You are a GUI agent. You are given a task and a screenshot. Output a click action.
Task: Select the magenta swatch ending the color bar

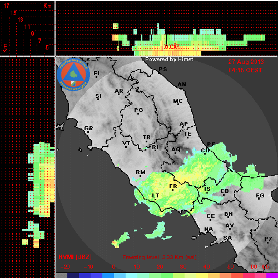coord(272,275)
